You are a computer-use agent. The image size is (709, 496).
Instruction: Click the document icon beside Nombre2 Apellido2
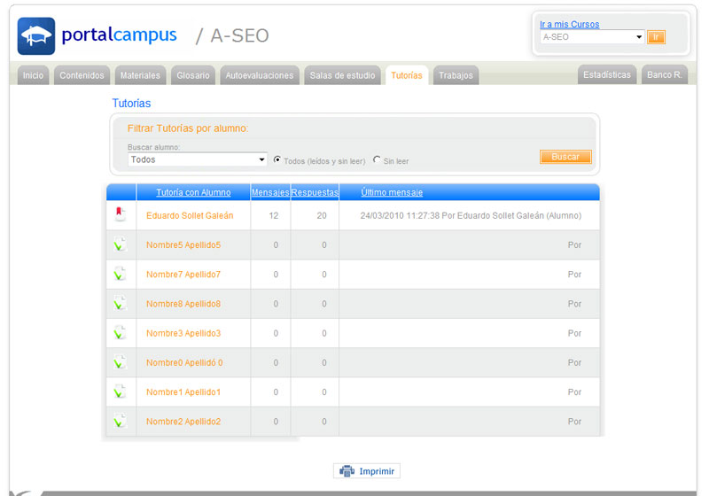(120, 421)
